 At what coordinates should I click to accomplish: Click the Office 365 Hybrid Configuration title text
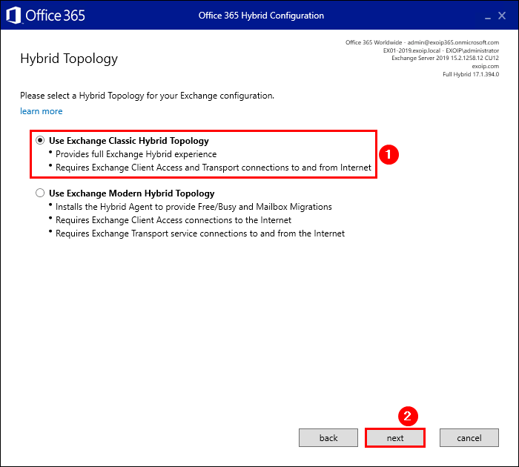pyautogui.click(x=261, y=16)
